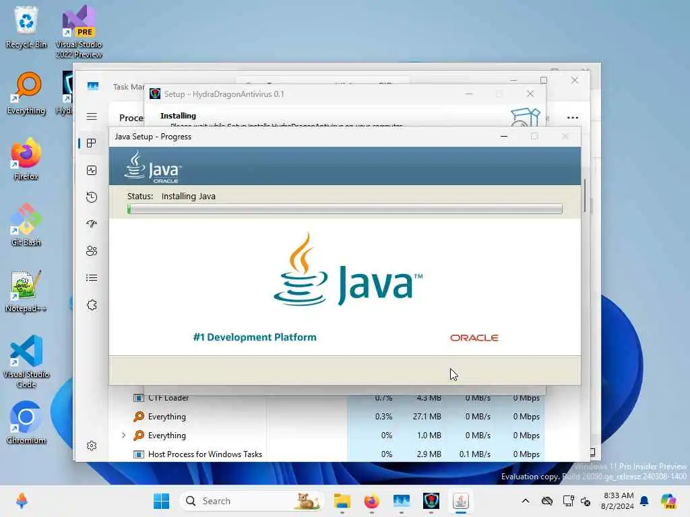Select Processes icon in Task Manager sidebar
Screen dimensions: 690x517
pyautogui.click(x=92, y=143)
